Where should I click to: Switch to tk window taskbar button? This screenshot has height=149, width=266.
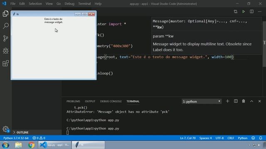coord(88,145)
